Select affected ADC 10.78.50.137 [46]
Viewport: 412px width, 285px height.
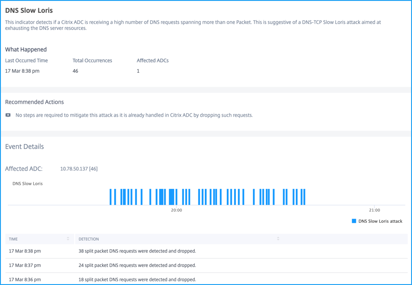pyautogui.click(x=79, y=169)
